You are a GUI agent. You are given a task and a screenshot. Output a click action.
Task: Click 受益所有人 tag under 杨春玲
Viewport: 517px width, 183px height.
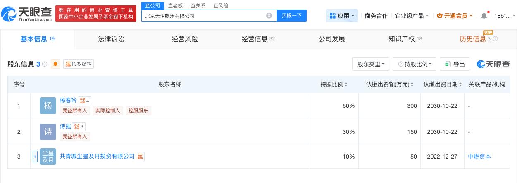[x=74, y=111]
